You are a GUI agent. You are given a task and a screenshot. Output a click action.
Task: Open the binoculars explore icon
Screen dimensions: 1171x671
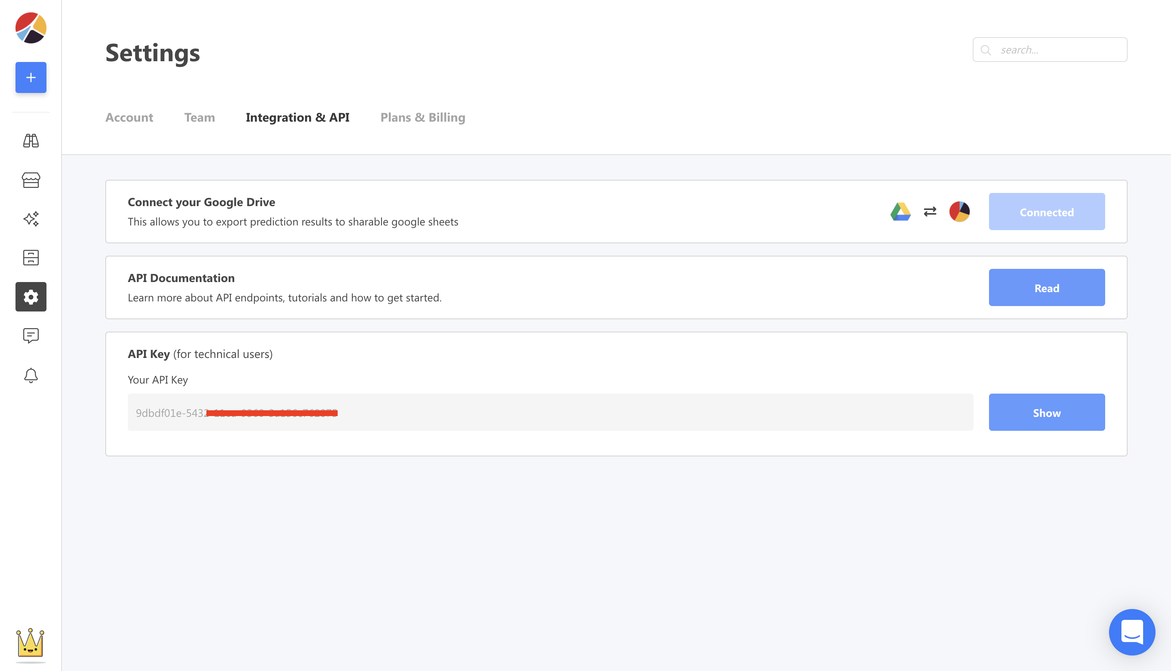click(31, 141)
